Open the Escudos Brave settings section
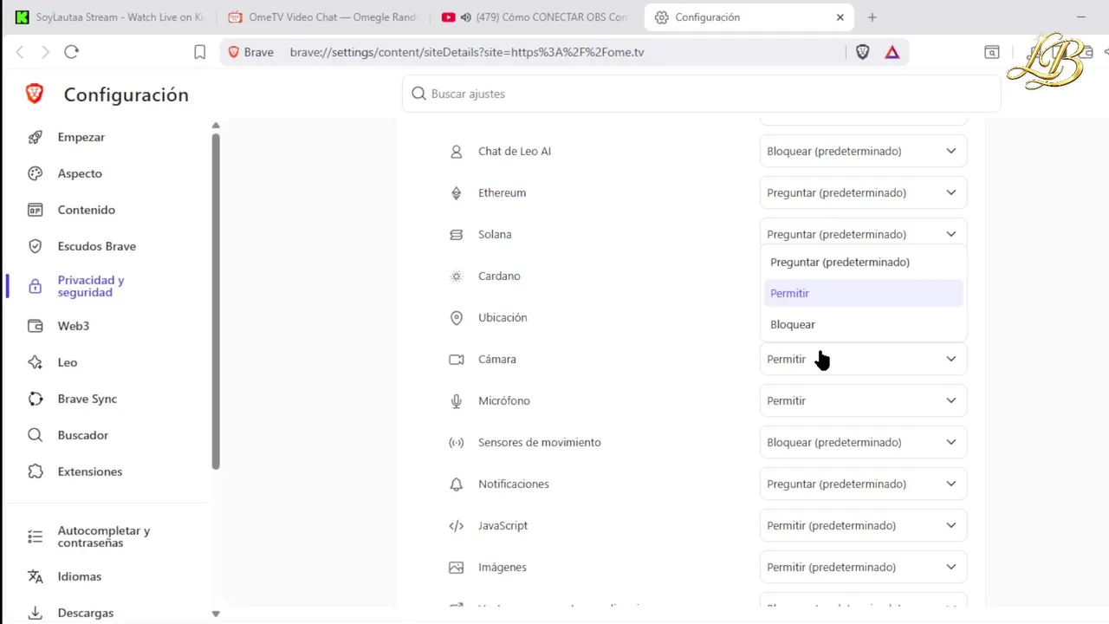Image resolution: width=1109 pixels, height=624 pixels. point(96,246)
